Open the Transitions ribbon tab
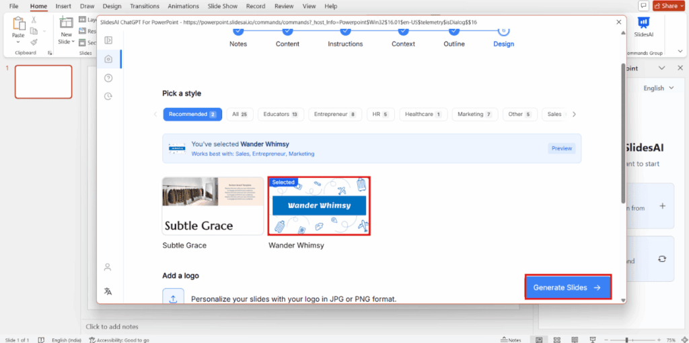 coord(145,6)
